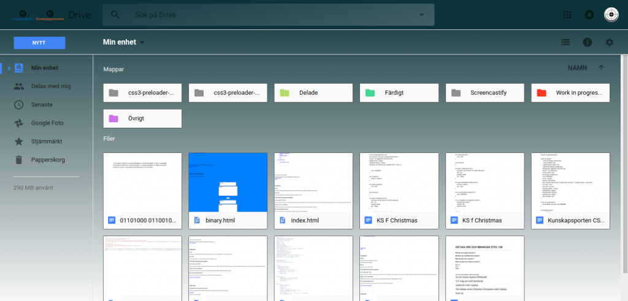Image resolution: width=628 pixels, height=301 pixels.
Task: Click the Sök på Drive search field
Action: coord(269,15)
